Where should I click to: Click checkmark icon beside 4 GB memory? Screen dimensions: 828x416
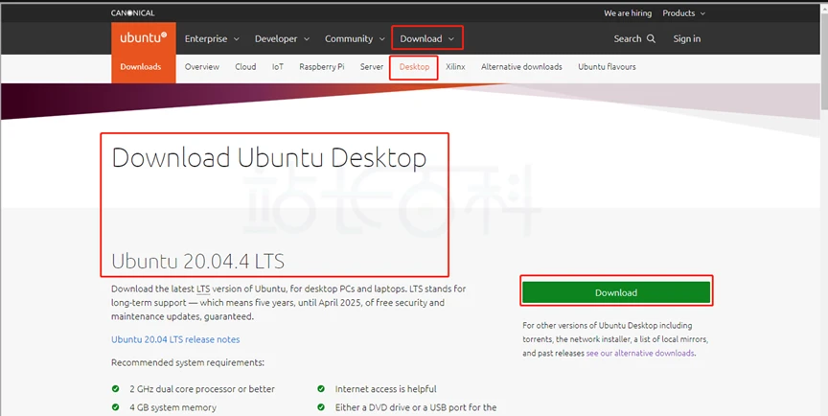click(x=115, y=407)
